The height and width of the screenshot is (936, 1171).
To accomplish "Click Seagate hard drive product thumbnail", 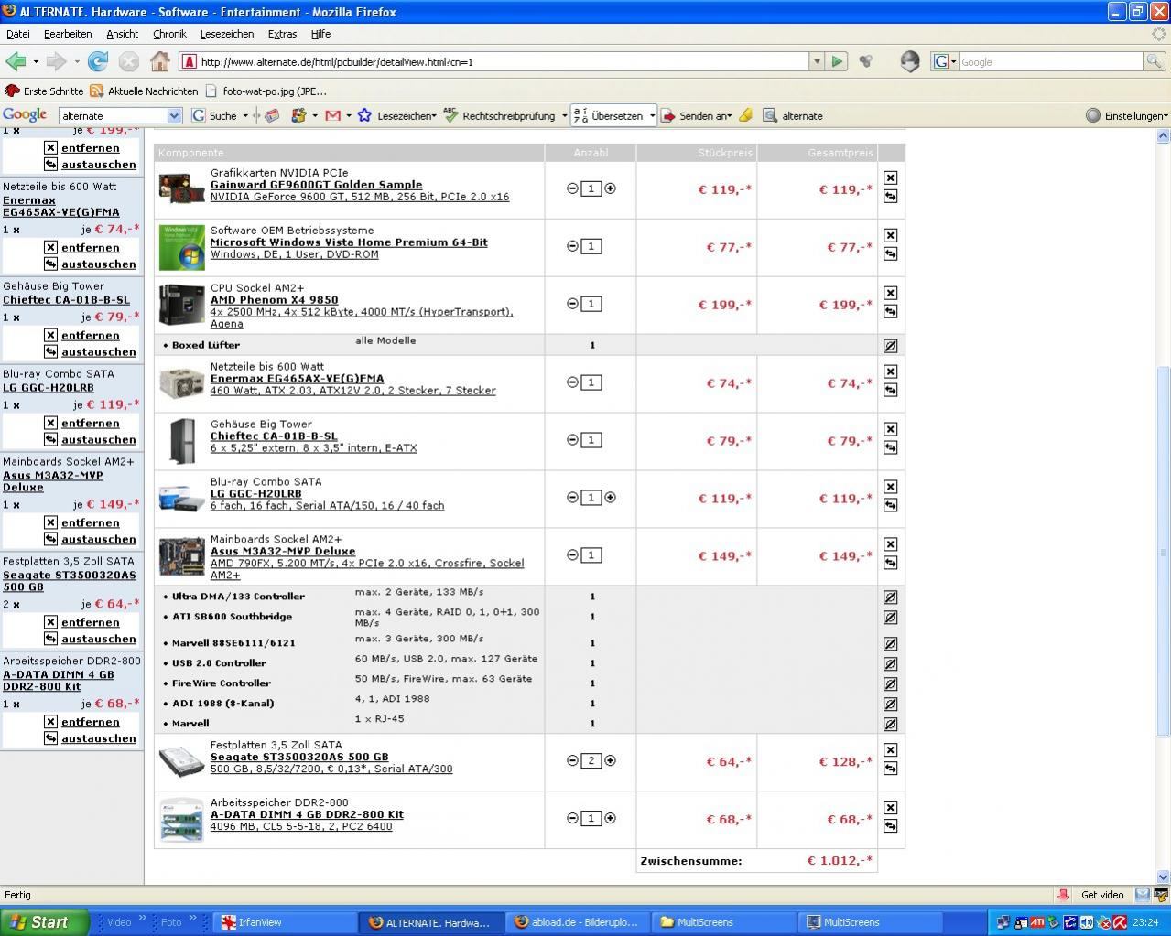I will tap(181, 761).
